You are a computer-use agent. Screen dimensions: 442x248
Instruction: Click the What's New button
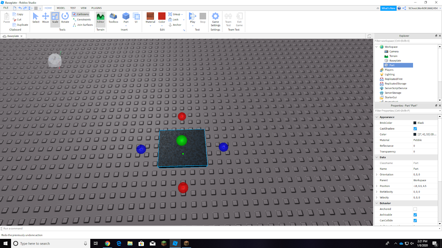click(388, 8)
